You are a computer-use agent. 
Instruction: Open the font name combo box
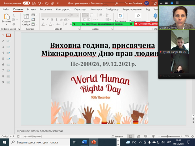tap(55, 15)
